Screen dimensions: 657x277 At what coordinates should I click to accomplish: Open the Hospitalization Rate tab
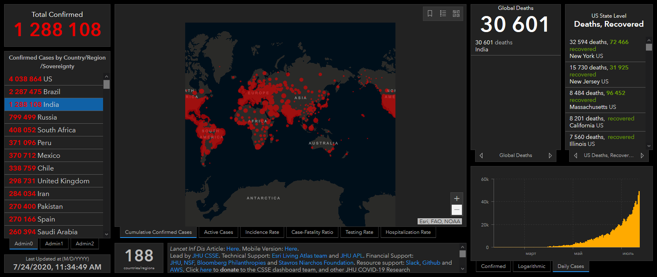pyautogui.click(x=408, y=232)
